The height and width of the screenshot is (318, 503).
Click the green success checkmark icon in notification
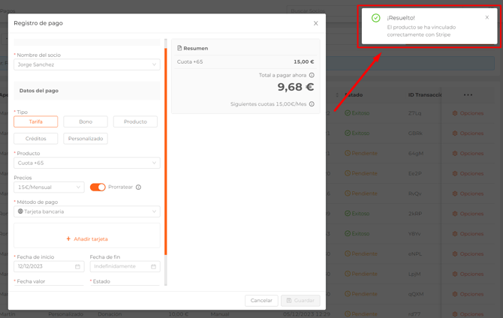[x=376, y=18]
